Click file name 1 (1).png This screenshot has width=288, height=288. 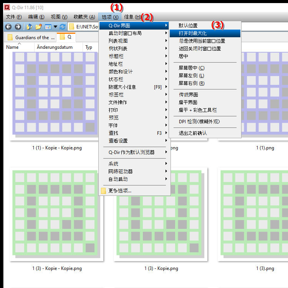[x=265, y=148]
